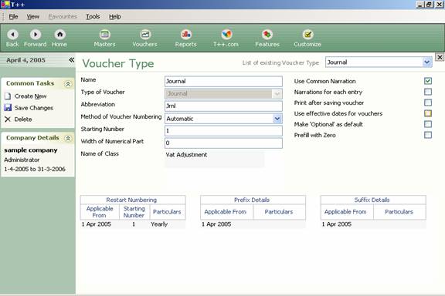Viewport: 445px width, 296px height.
Task: Open the Favourites menu
Action: [x=63, y=16]
